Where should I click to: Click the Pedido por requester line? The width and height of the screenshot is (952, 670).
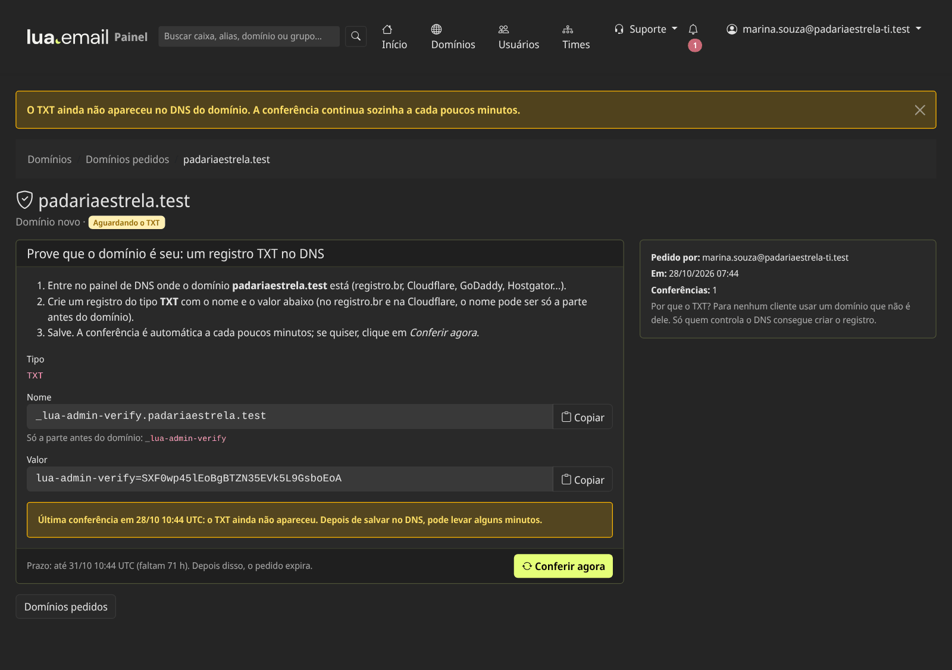(750, 258)
